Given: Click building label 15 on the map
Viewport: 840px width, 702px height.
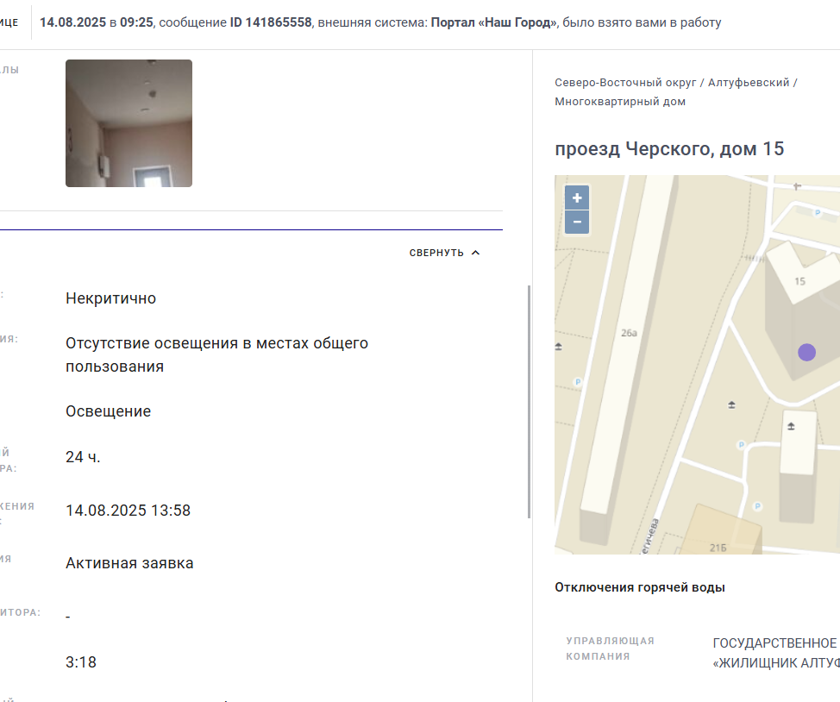Looking at the screenshot, I should click(799, 281).
